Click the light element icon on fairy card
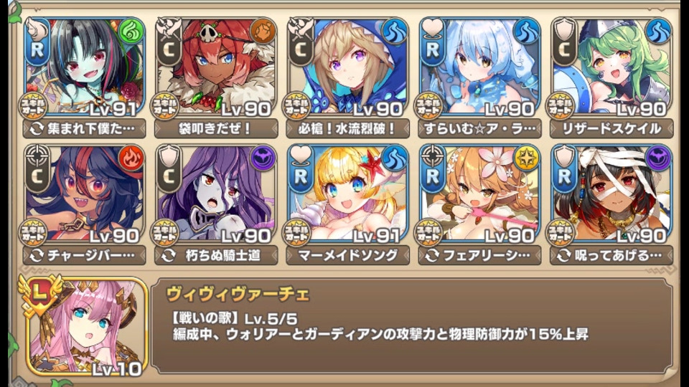 [x=526, y=158]
